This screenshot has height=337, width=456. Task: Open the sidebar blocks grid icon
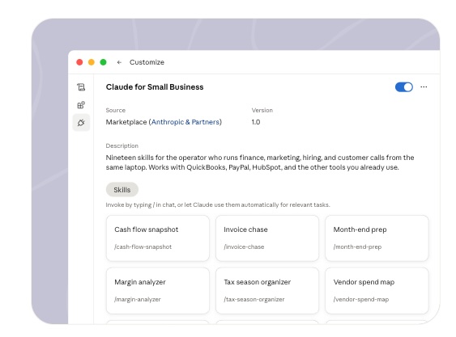[81, 105]
